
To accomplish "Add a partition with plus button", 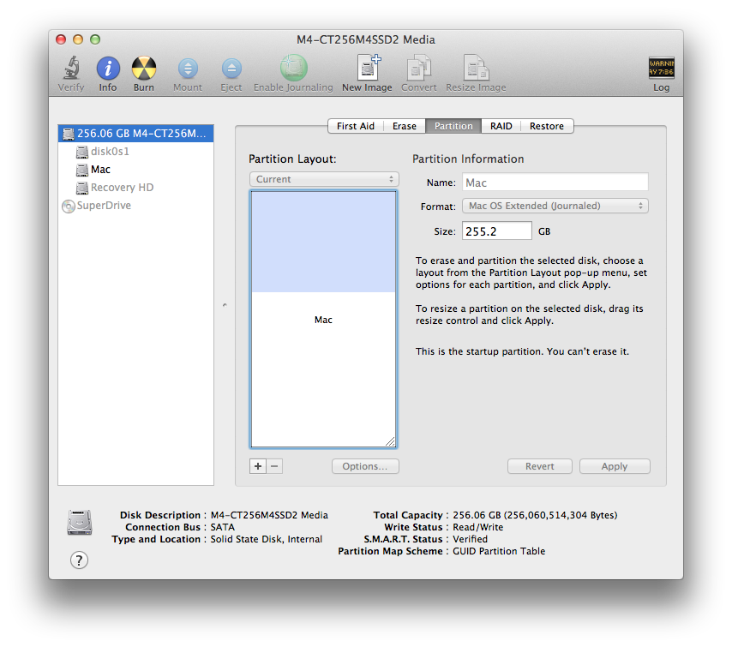I will (258, 466).
